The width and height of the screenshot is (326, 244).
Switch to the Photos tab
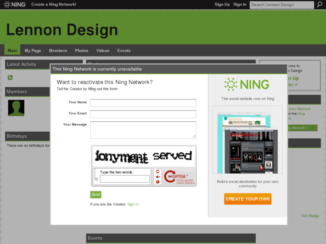click(x=82, y=51)
